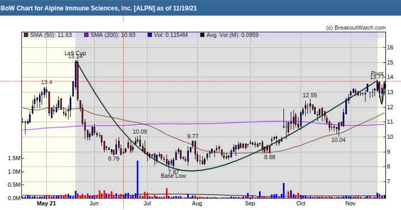Click the Pivot annotation label

click(x=377, y=74)
